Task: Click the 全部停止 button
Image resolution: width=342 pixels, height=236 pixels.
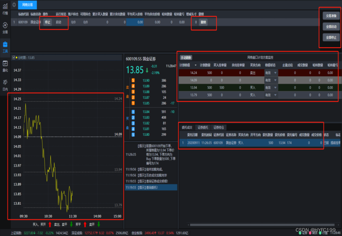Action: pyautogui.click(x=331, y=38)
